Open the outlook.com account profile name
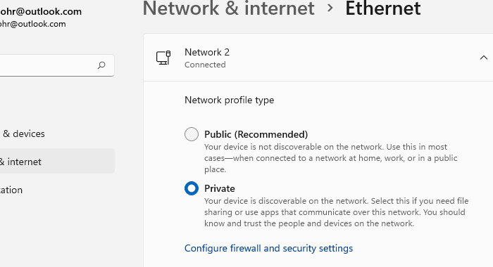The width and height of the screenshot is (493, 267). [x=41, y=12]
